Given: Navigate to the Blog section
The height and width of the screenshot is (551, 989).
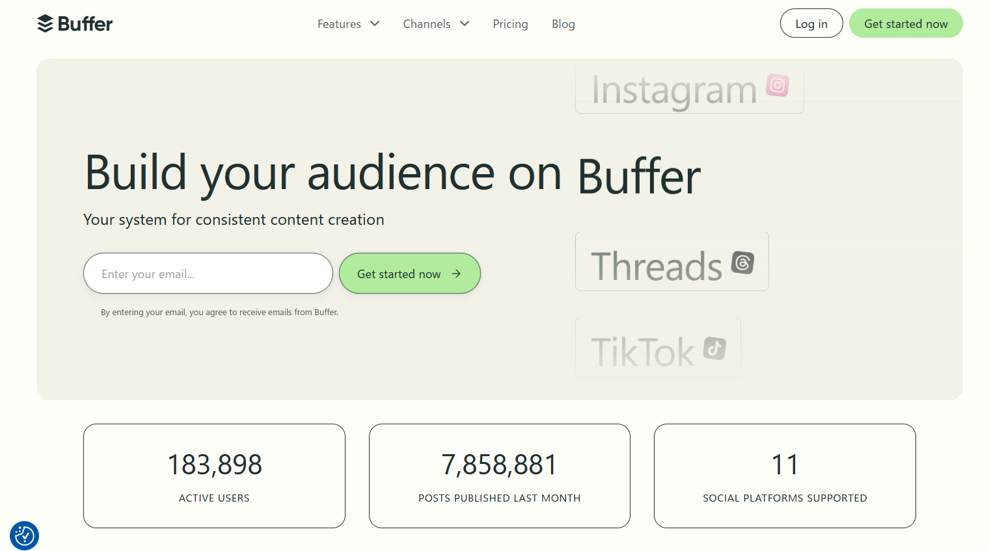Looking at the screenshot, I should (x=563, y=23).
